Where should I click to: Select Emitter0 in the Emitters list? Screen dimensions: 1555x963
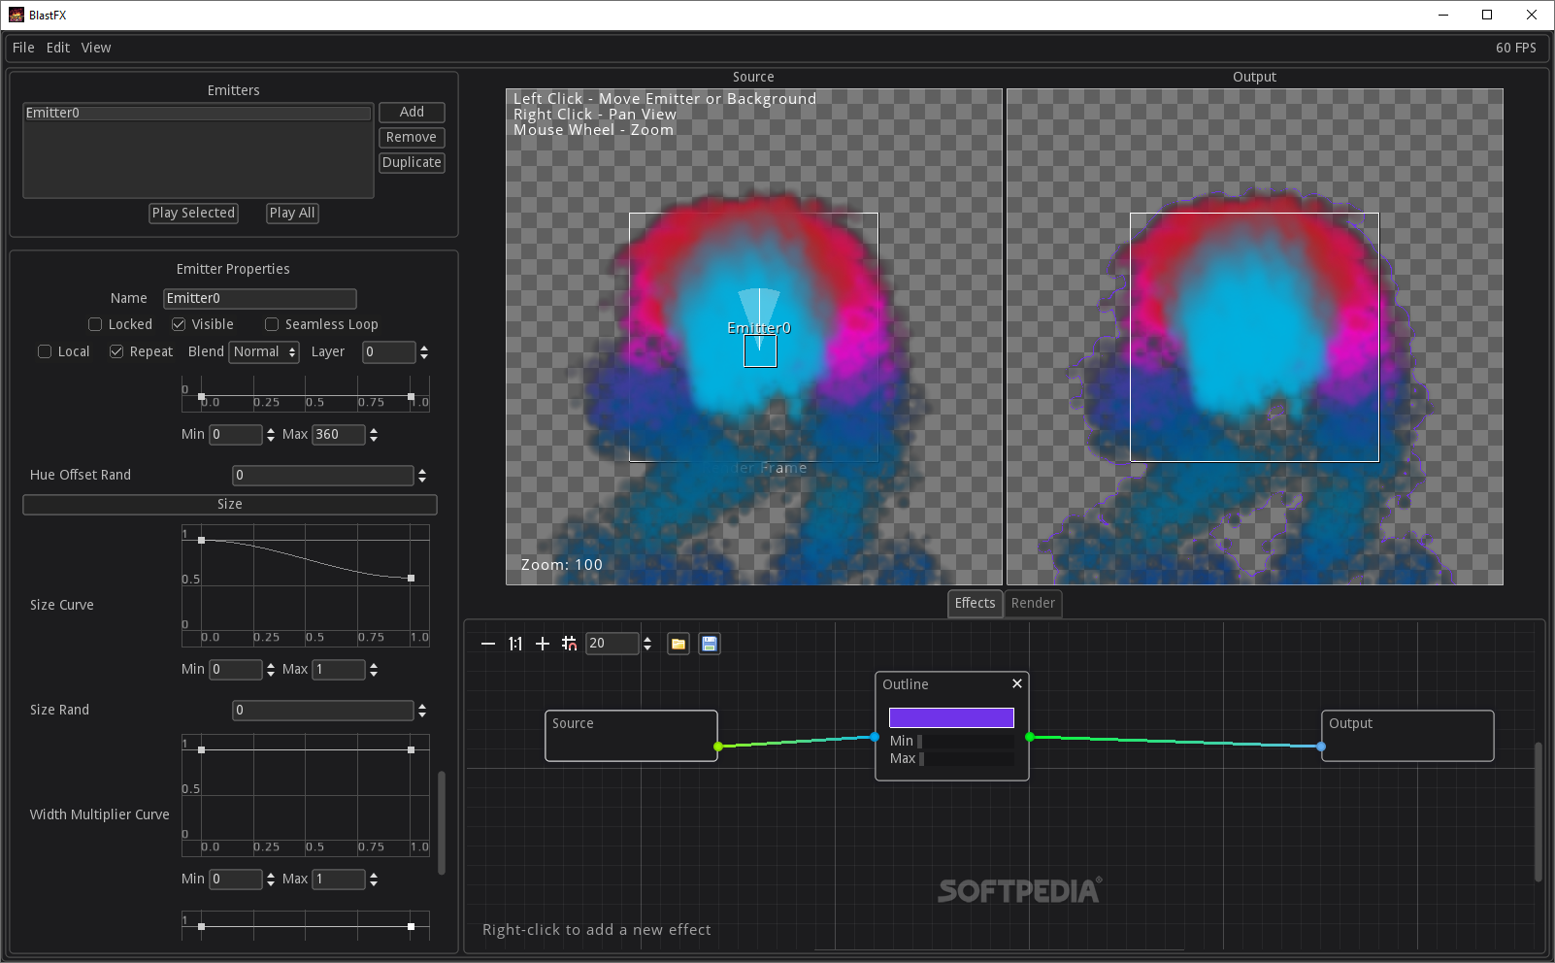point(198,113)
